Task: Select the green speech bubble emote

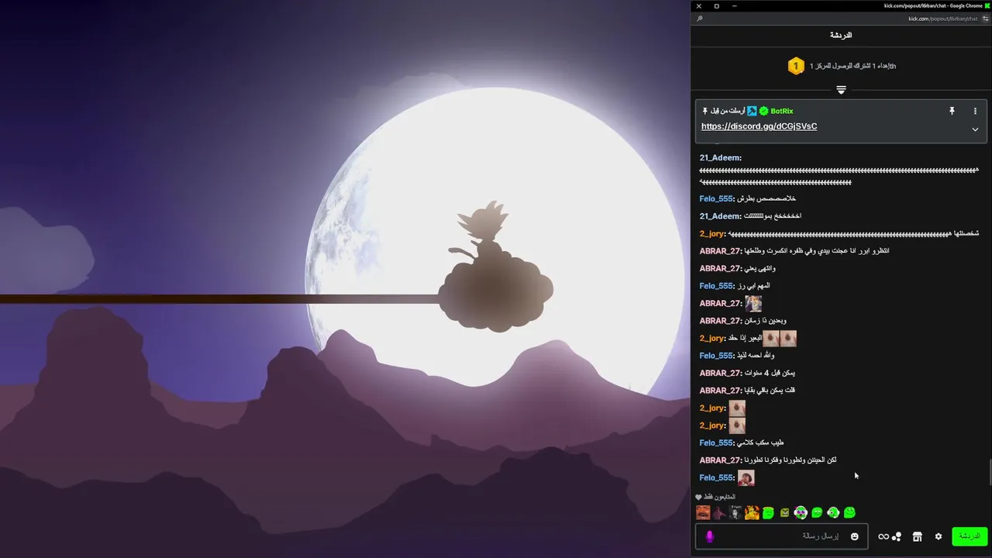Action: [817, 512]
